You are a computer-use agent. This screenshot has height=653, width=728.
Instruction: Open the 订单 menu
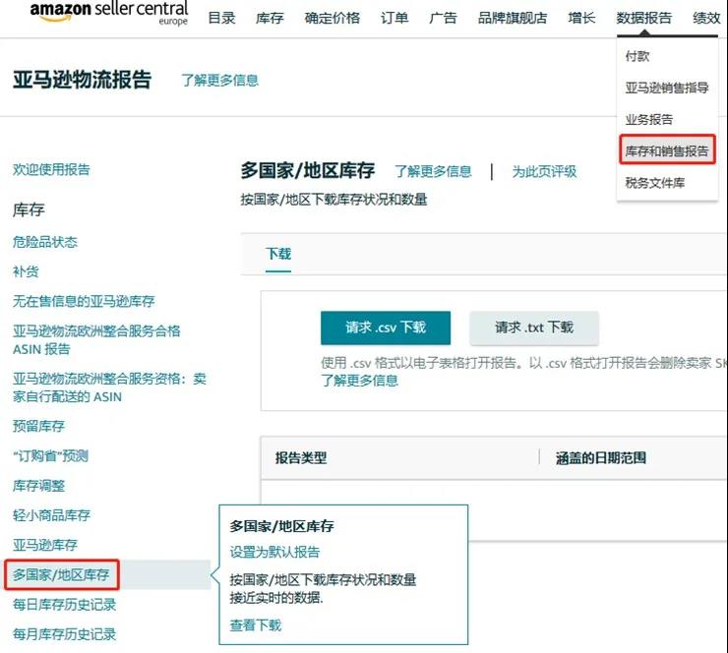(x=394, y=18)
